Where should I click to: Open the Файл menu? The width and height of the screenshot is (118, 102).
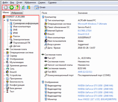[5, 3]
